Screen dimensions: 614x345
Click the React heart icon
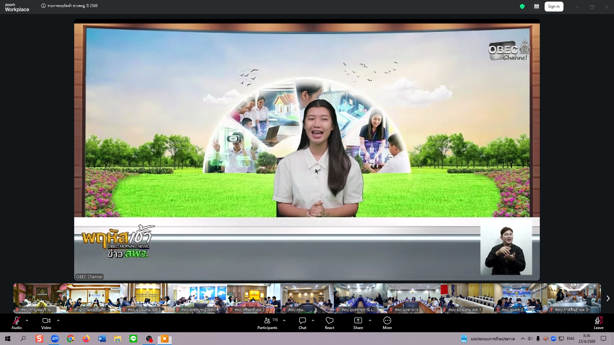point(329,320)
